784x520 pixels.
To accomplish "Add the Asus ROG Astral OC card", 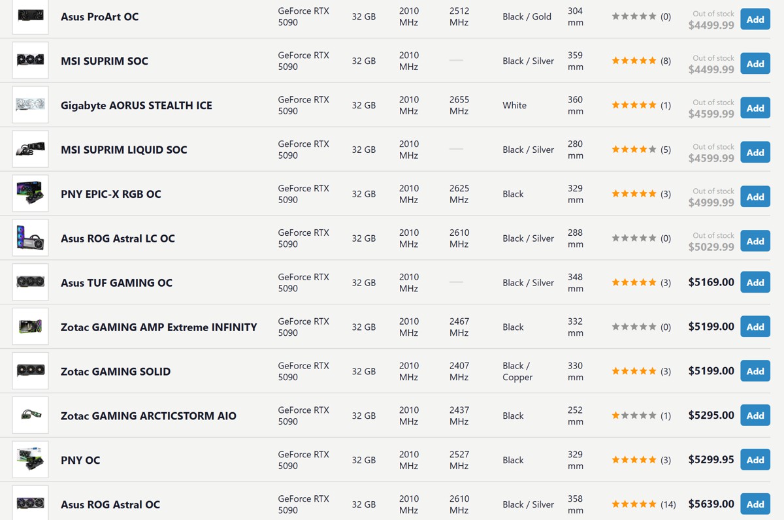I will pyautogui.click(x=755, y=504).
